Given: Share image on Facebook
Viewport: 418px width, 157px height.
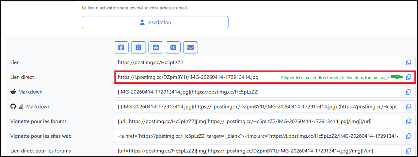Looking at the screenshot, I should point(121,48).
